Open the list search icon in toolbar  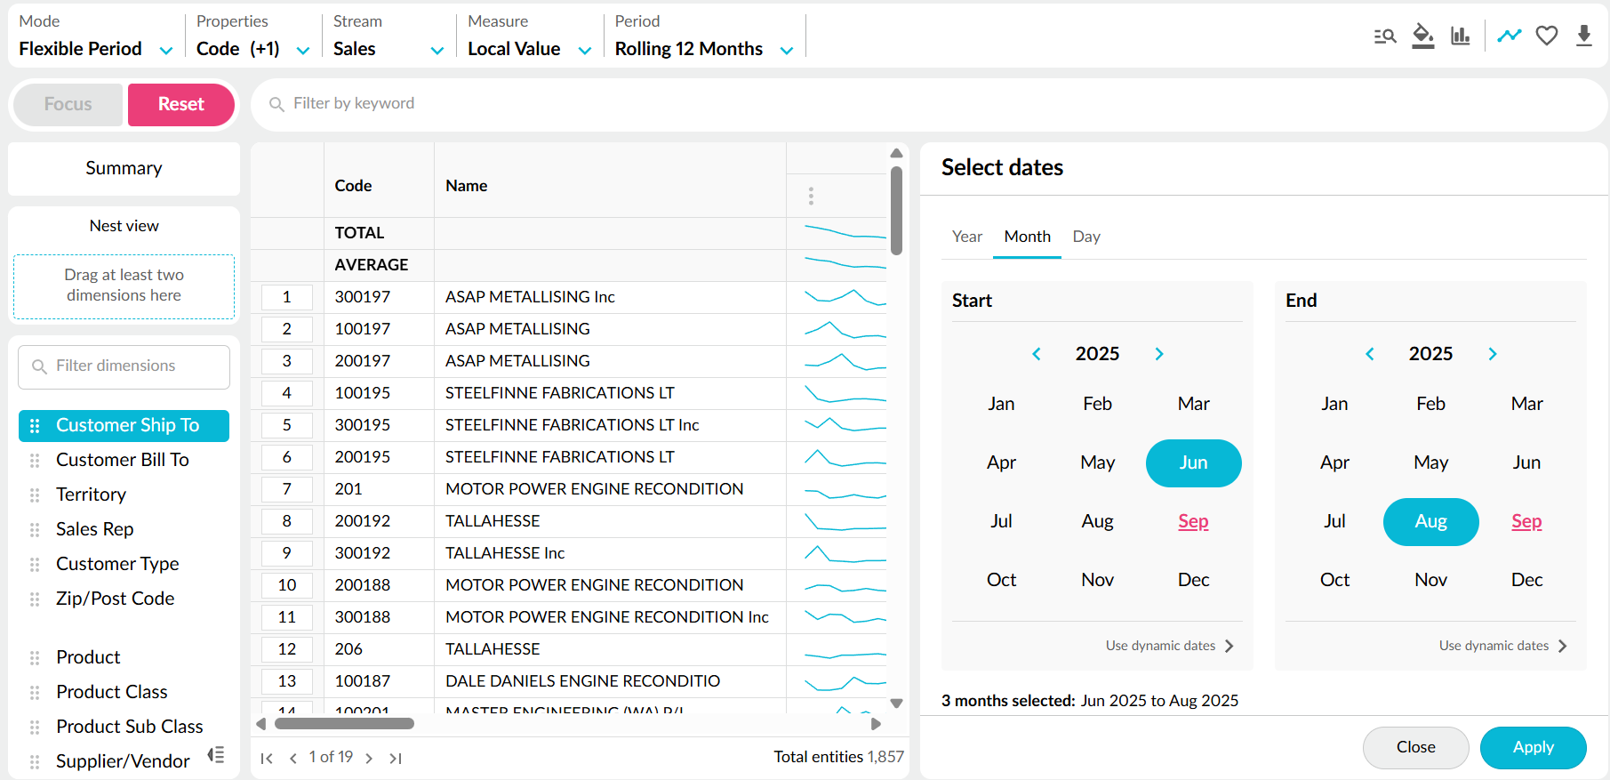point(1384,36)
